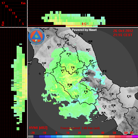
Task: Select the date '26 Oct 2012'
Action: pyautogui.click(x=123, y=31)
